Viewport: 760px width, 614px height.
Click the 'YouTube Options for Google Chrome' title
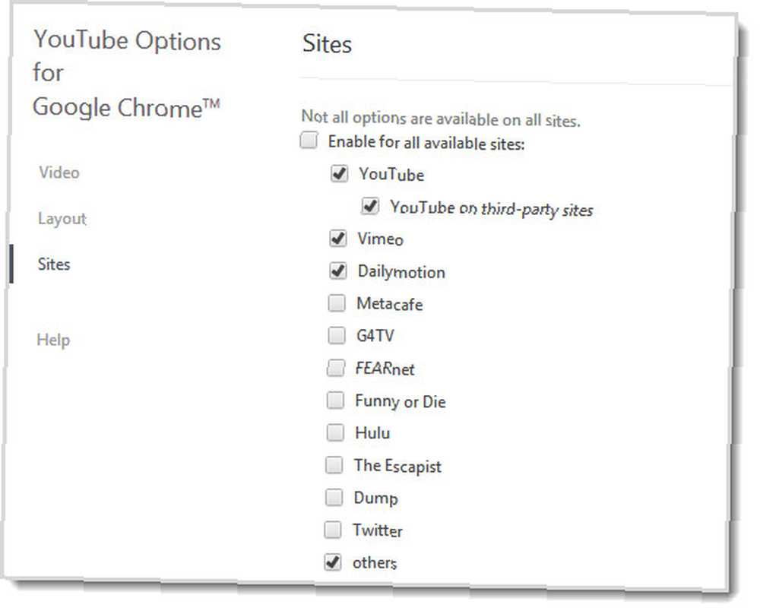tap(127, 74)
